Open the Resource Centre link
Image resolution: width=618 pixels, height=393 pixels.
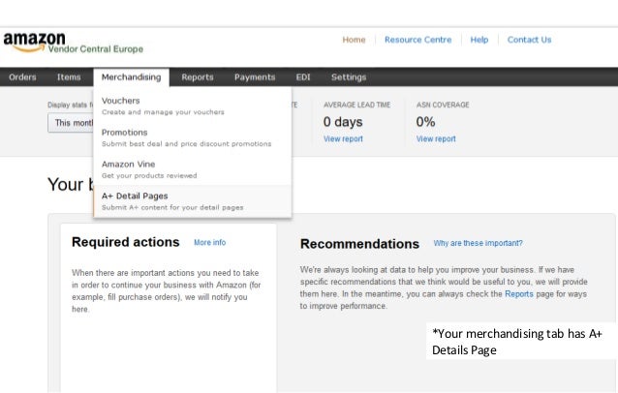[x=417, y=40]
